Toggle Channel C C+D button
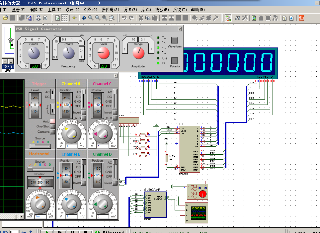This screenshot has height=233, width=320. click(115, 118)
